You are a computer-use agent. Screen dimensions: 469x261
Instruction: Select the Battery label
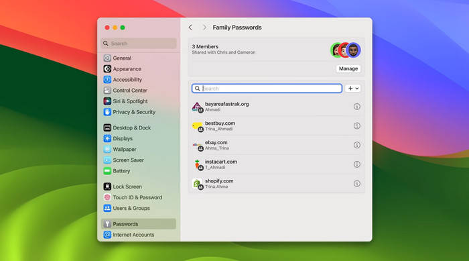point(121,171)
